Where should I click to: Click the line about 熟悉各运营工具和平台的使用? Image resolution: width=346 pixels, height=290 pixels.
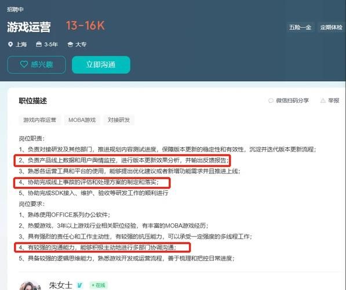tap(129, 171)
